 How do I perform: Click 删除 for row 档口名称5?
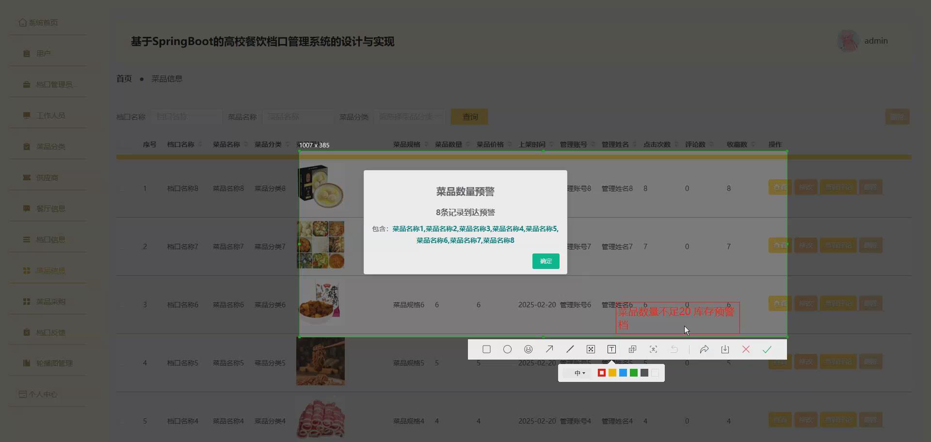pyautogui.click(x=870, y=362)
